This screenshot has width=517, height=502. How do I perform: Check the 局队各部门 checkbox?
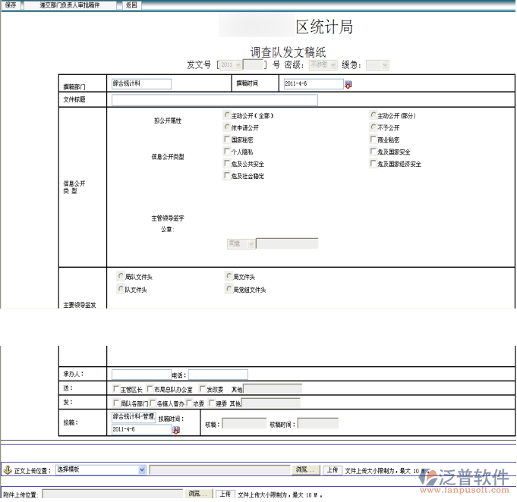coord(116,403)
